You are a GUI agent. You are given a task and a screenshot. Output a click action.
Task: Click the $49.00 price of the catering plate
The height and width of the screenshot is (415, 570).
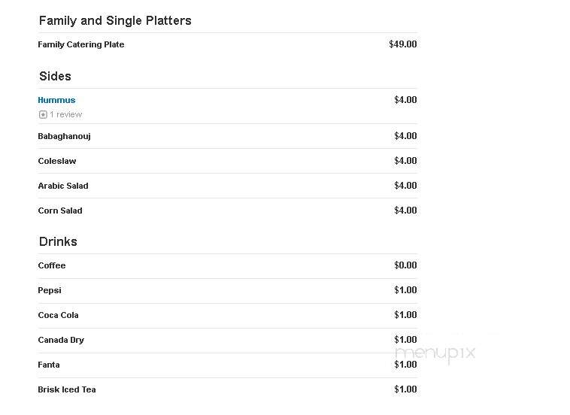(x=403, y=44)
